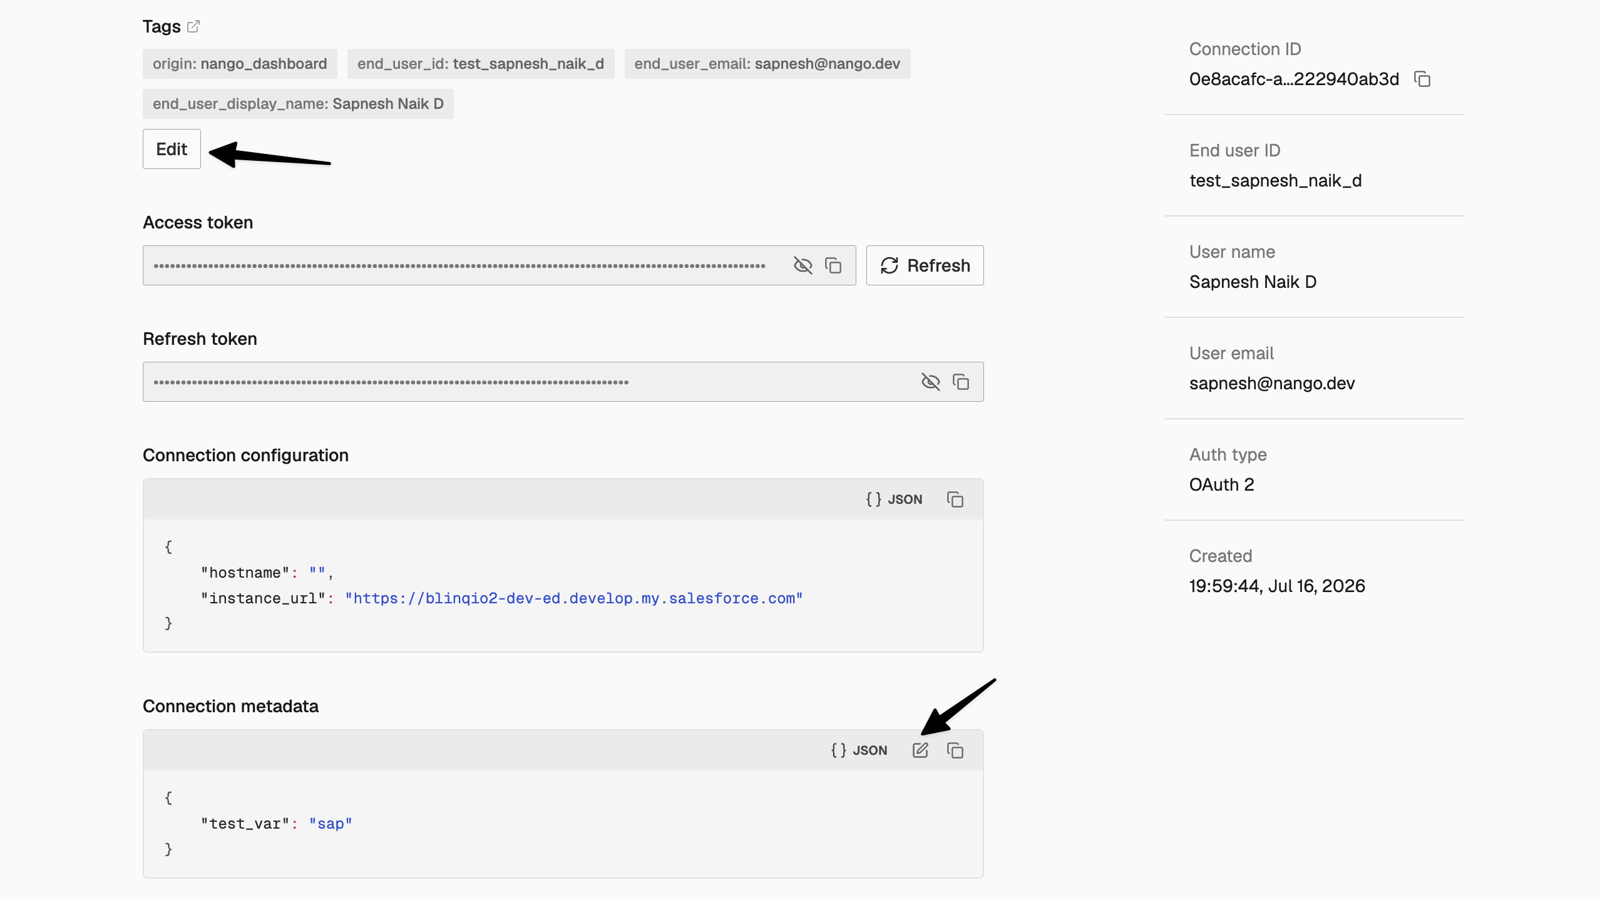Click the "hostname" key in configuration JSON
The width and height of the screenshot is (1600, 900).
[245, 573]
